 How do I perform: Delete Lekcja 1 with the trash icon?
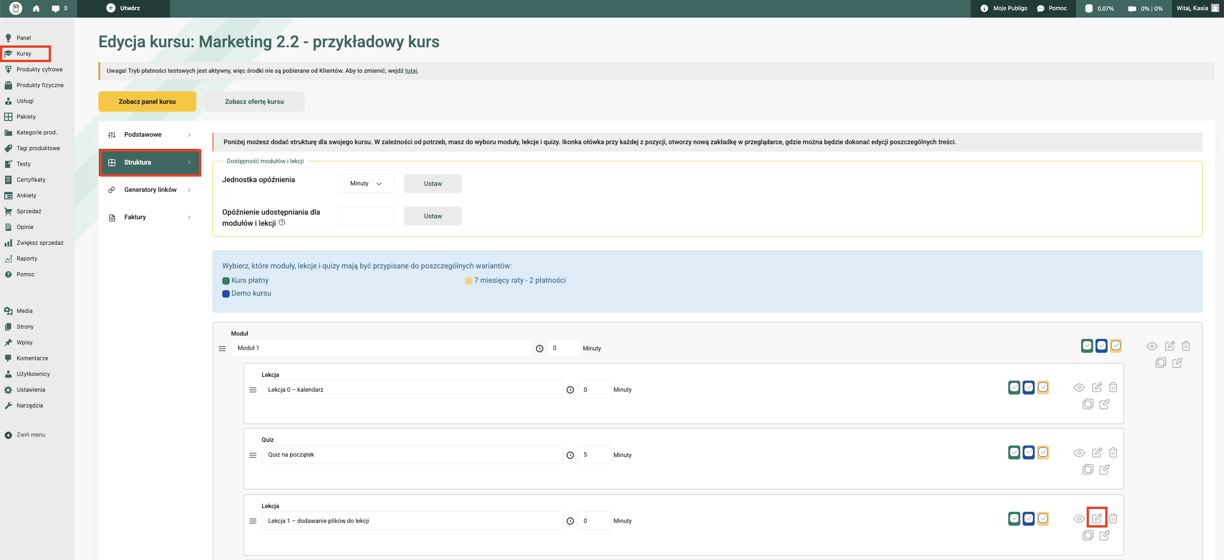click(1113, 518)
